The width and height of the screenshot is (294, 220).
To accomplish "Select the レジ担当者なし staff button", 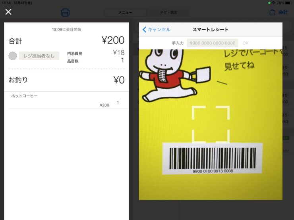I will [39, 56].
